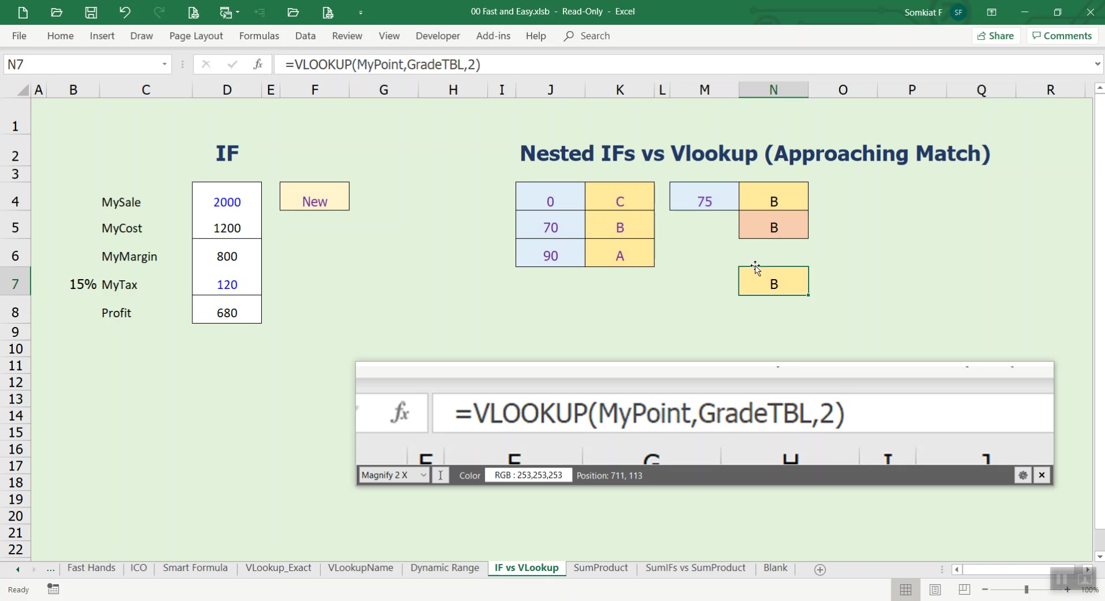Click the previous sheet navigation arrow
Screen dimensions: 1105x601
[x=18, y=569]
